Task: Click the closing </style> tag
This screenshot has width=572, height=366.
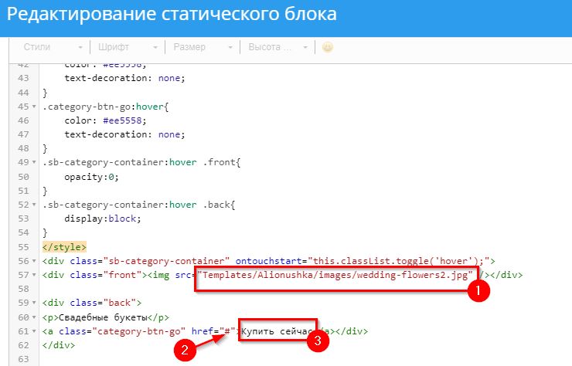Action: [64, 247]
